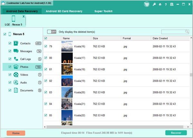193x138 pixels.
Task: Toggle the select-all checkbox in table header
Action: (x=46, y=38)
